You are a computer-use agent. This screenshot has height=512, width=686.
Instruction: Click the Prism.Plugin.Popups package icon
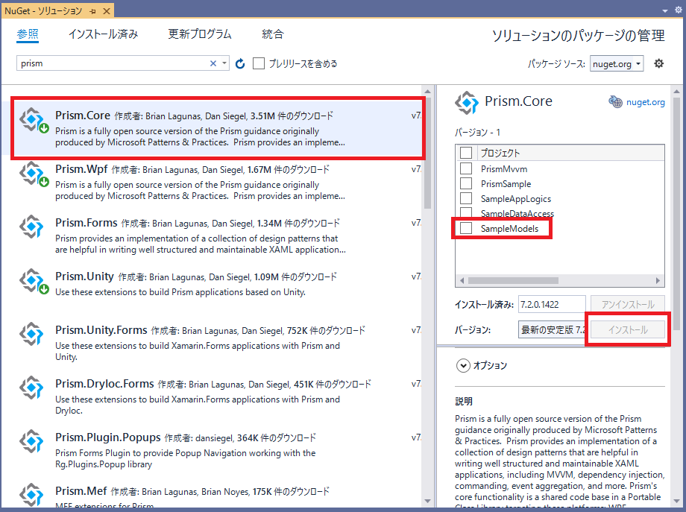pyautogui.click(x=31, y=441)
